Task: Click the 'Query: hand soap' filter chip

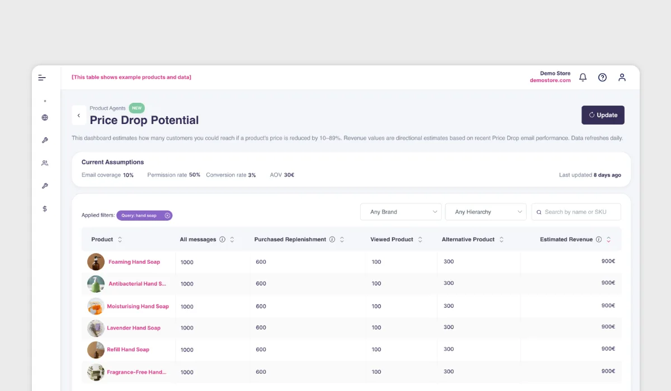Action: click(144, 215)
